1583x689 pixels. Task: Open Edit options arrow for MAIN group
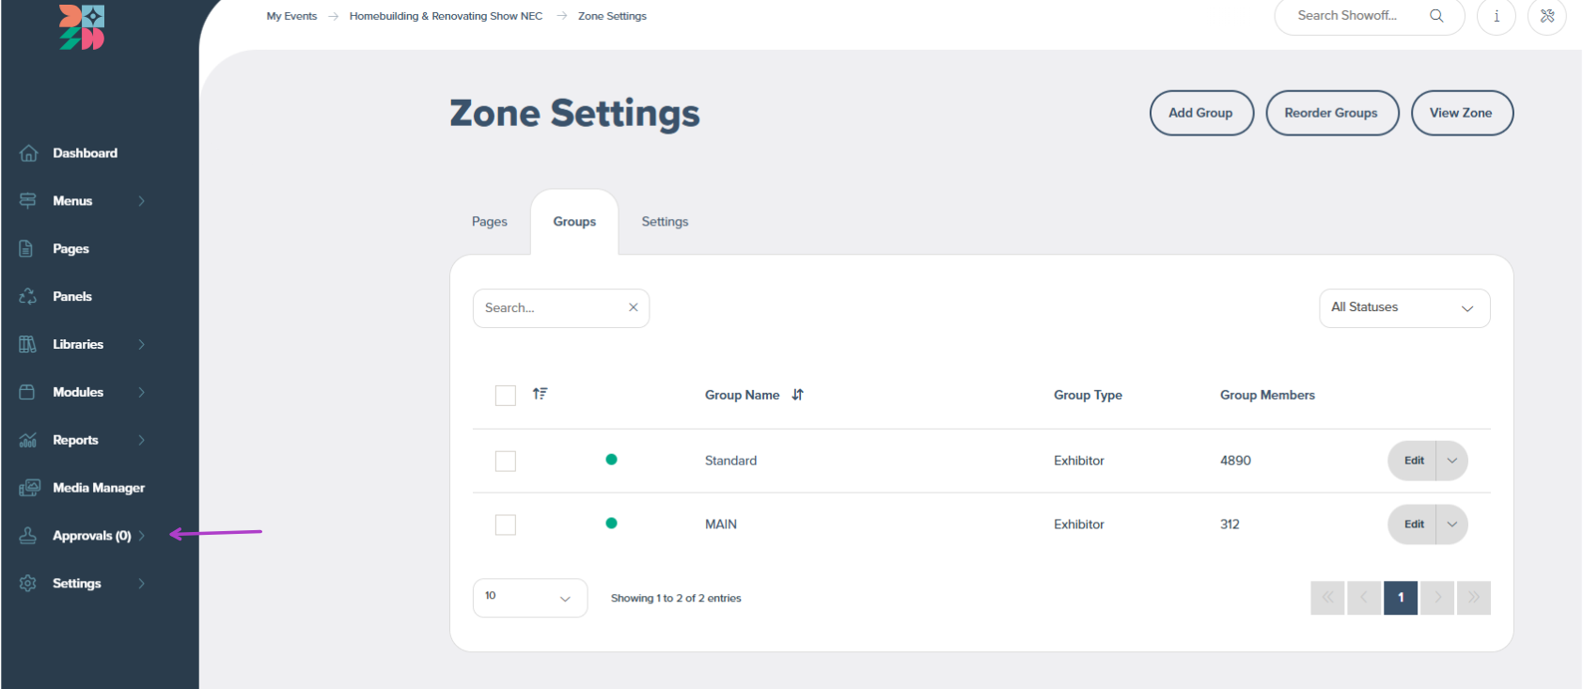pos(1452,525)
